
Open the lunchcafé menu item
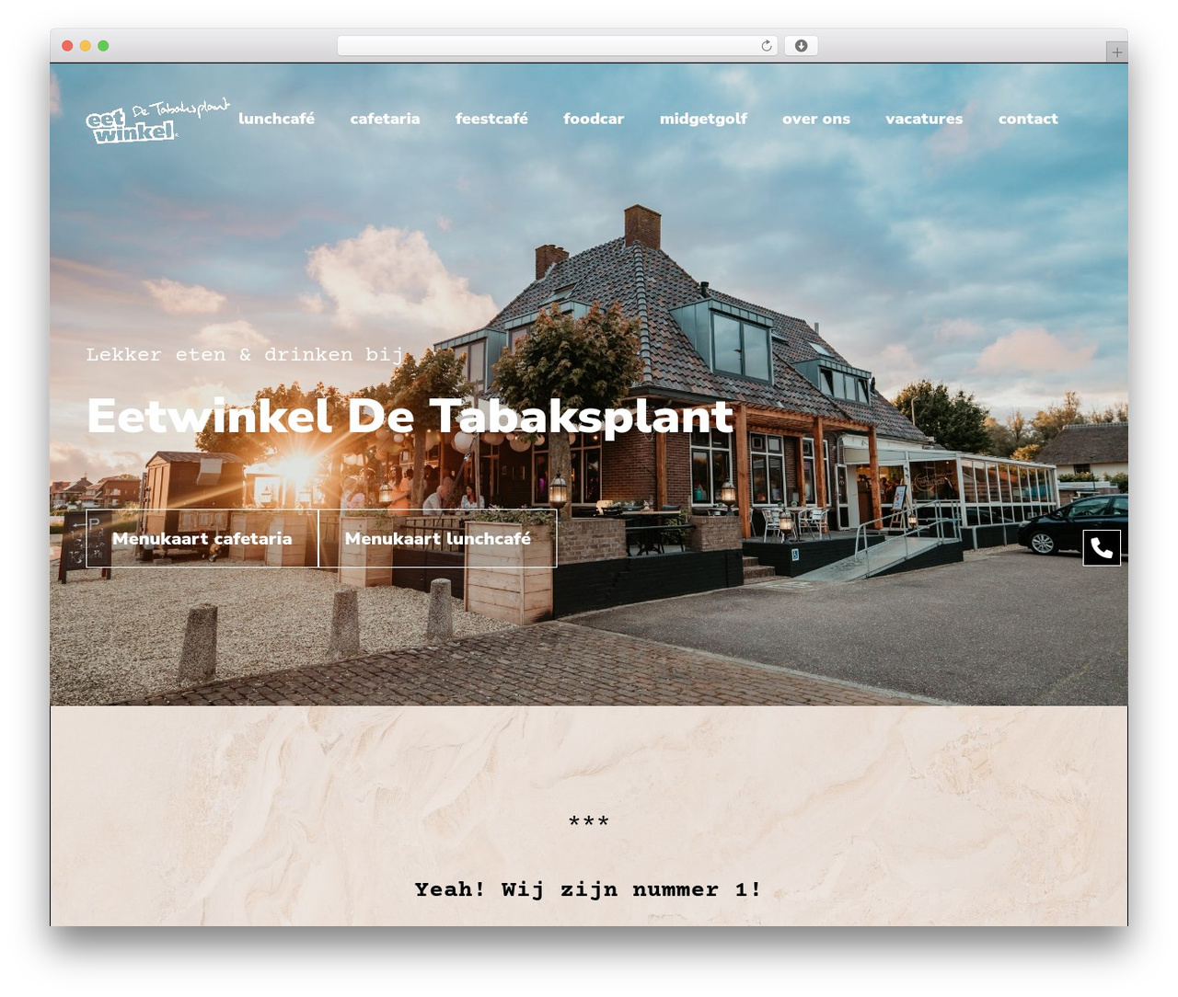276,119
